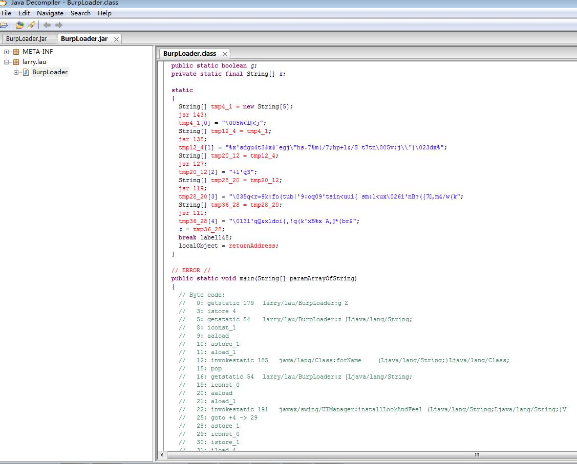Image resolution: width=577 pixels, height=464 pixels.
Task: Open the Navigate menu
Action: tap(50, 13)
